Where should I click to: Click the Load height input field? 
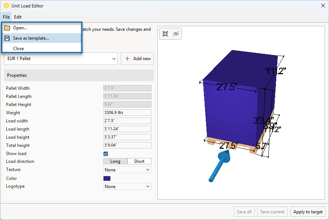coord(127,137)
